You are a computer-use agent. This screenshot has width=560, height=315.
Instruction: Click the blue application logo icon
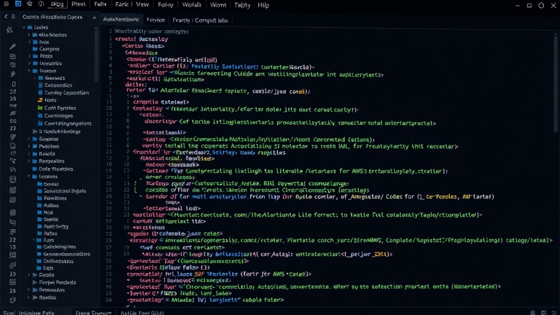[x=18, y=4]
